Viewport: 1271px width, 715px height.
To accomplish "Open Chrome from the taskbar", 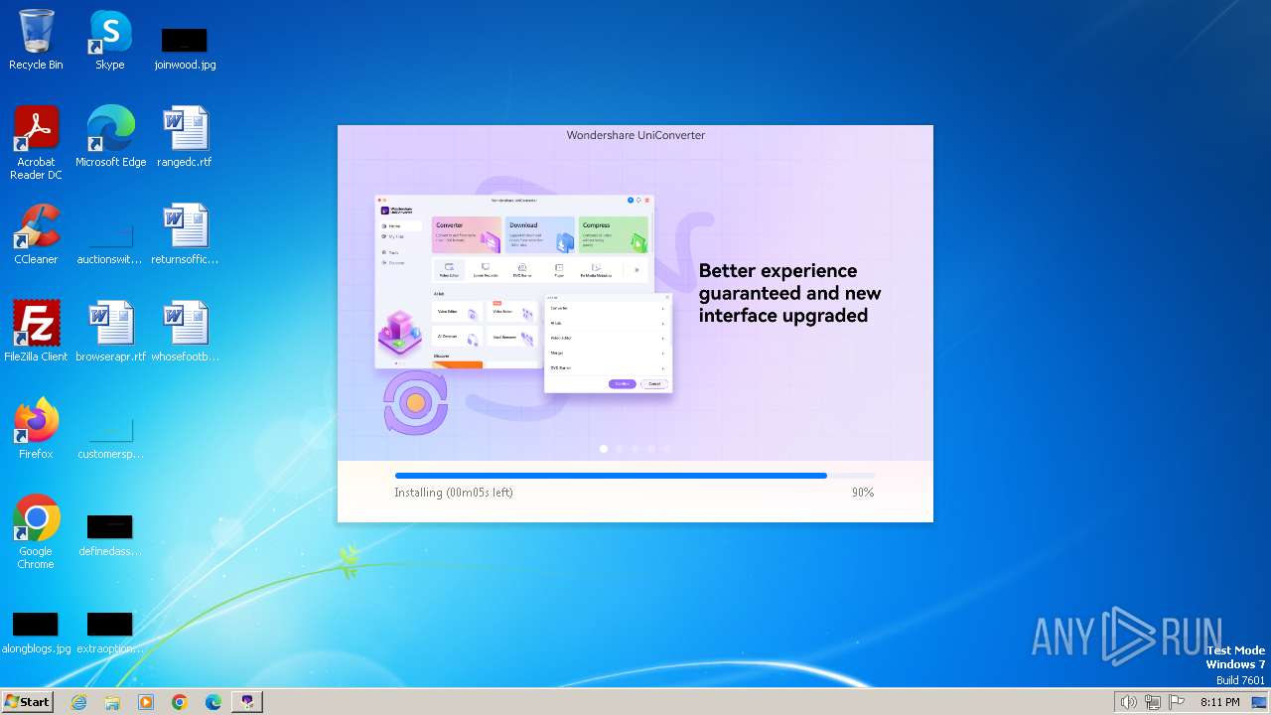I will coord(180,702).
